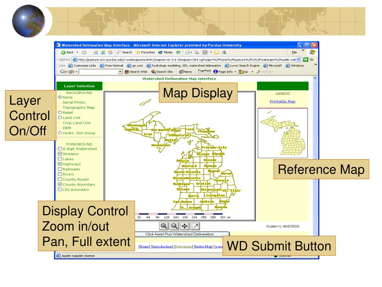Open the Lycos Search Engine link bar item
The image size is (382, 287).
pos(242,66)
